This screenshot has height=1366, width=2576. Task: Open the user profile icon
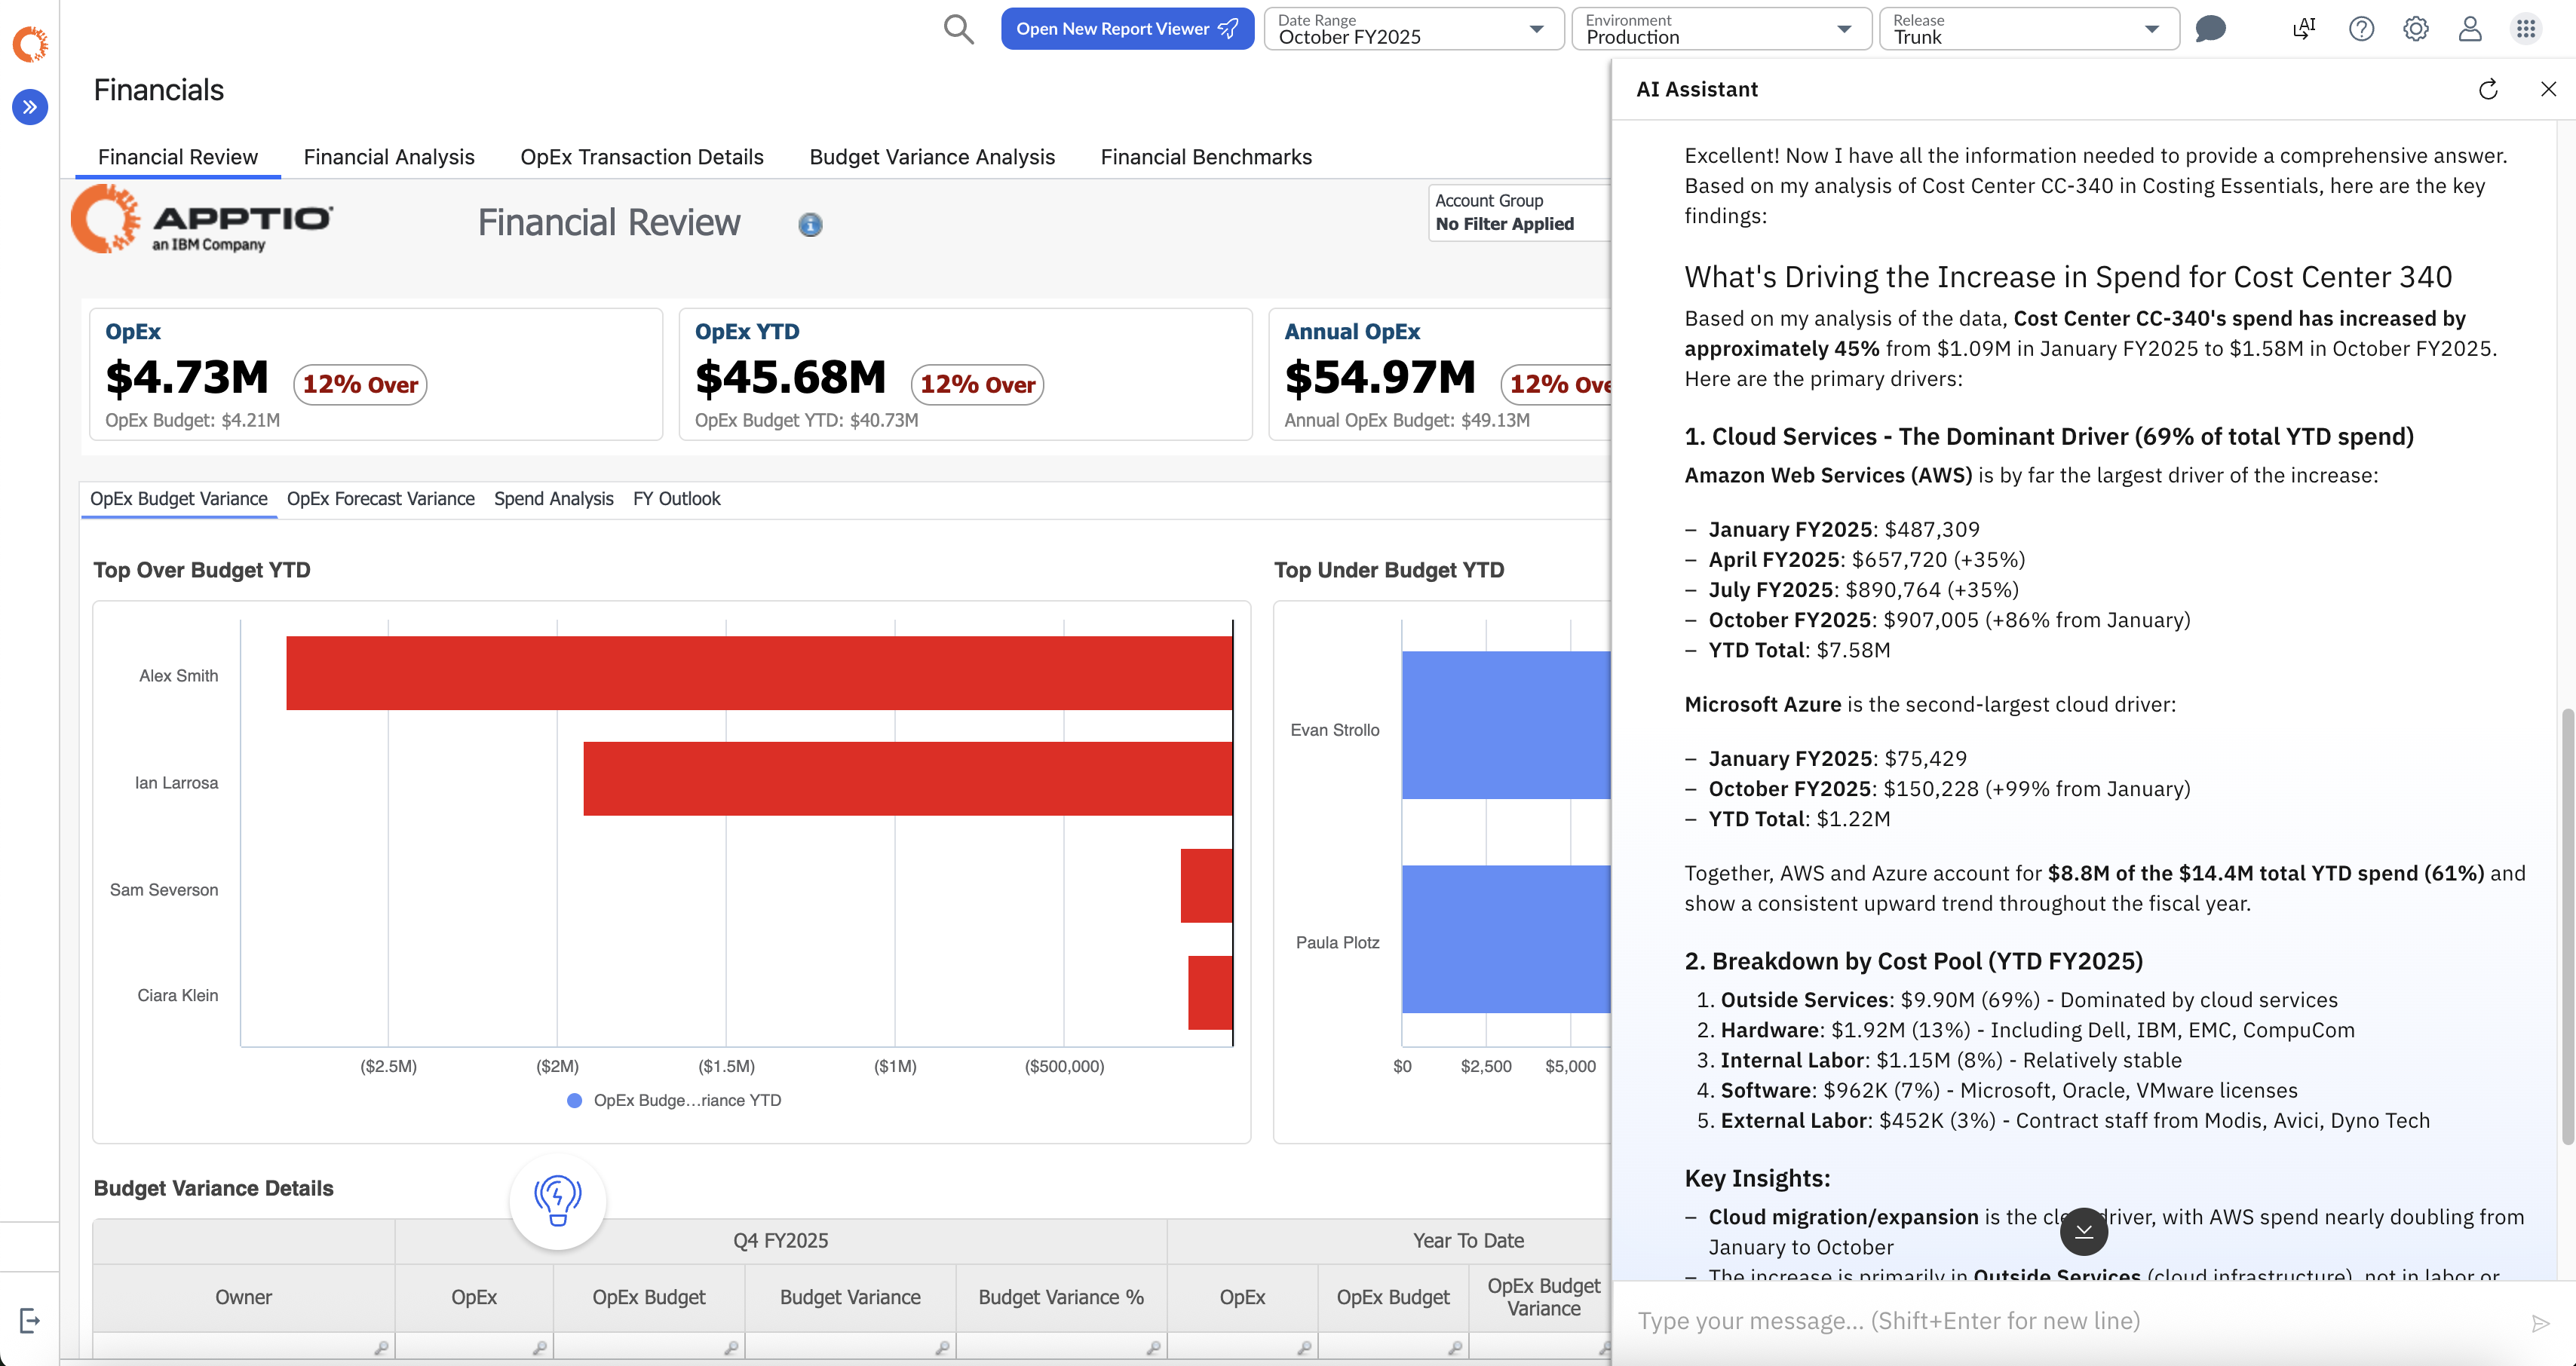[2469, 29]
